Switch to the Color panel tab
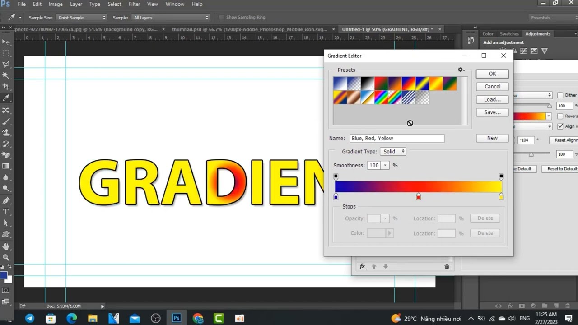The image size is (578, 325). (488, 34)
